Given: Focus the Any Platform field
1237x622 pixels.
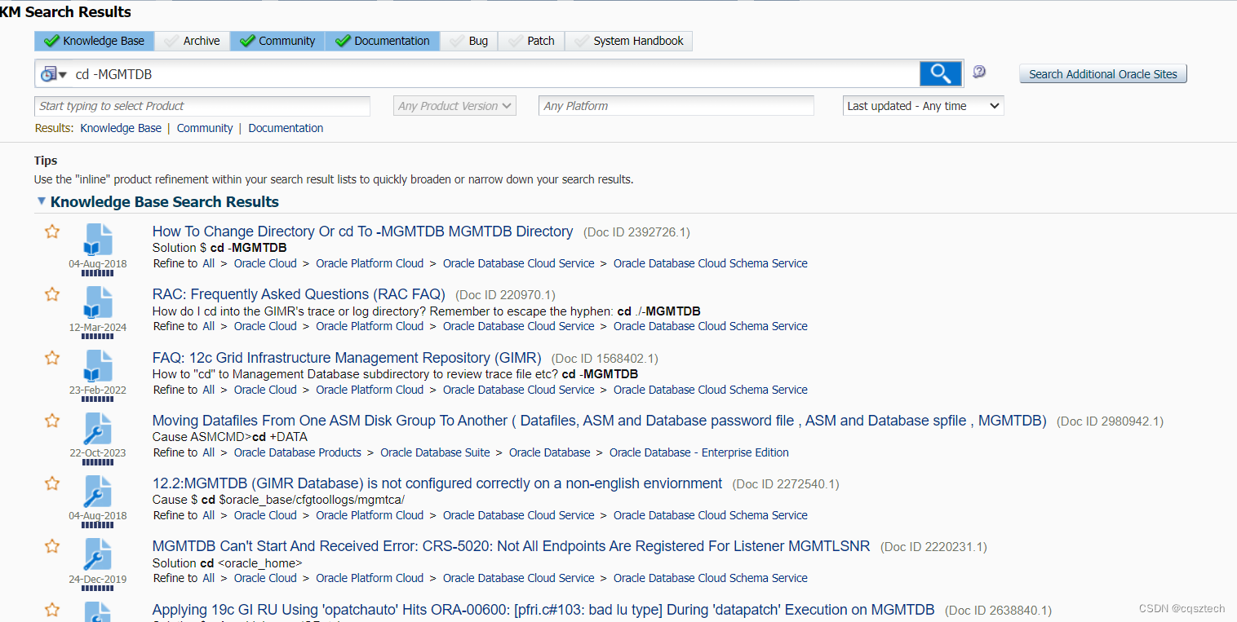Looking at the screenshot, I should click(x=676, y=106).
